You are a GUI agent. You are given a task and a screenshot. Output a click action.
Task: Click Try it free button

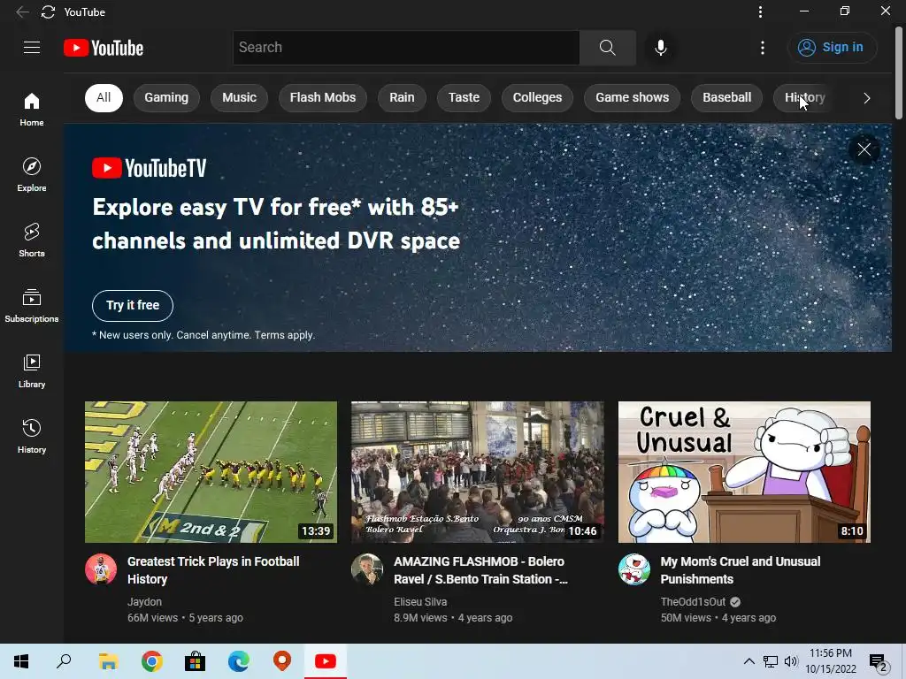point(133,305)
